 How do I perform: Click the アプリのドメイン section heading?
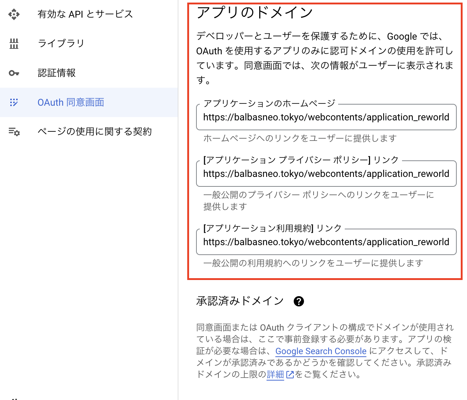coord(254,12)
